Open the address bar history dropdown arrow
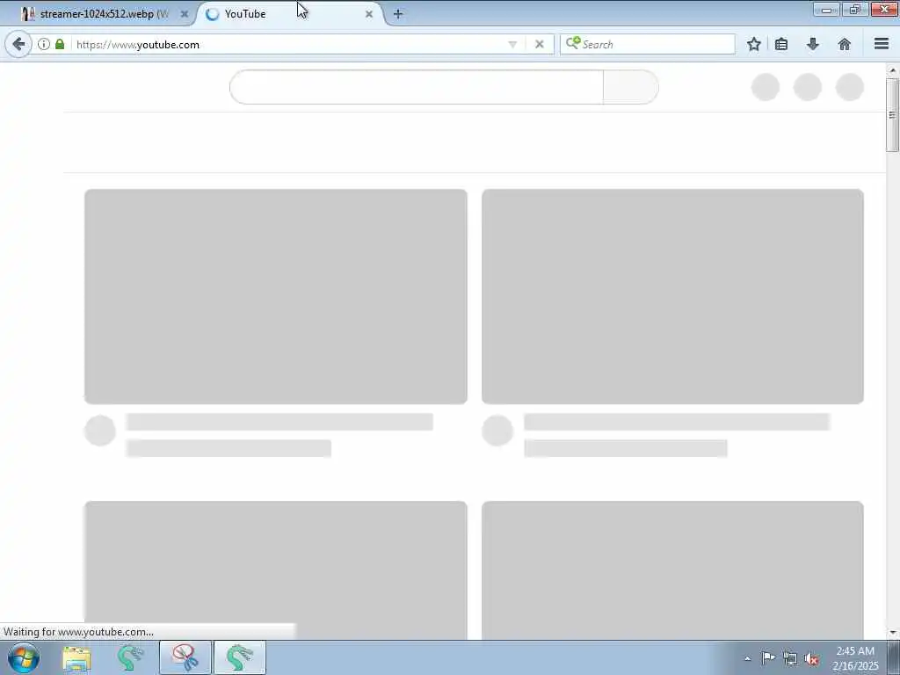This screenshot has width=900, height=675. point(512,44)
